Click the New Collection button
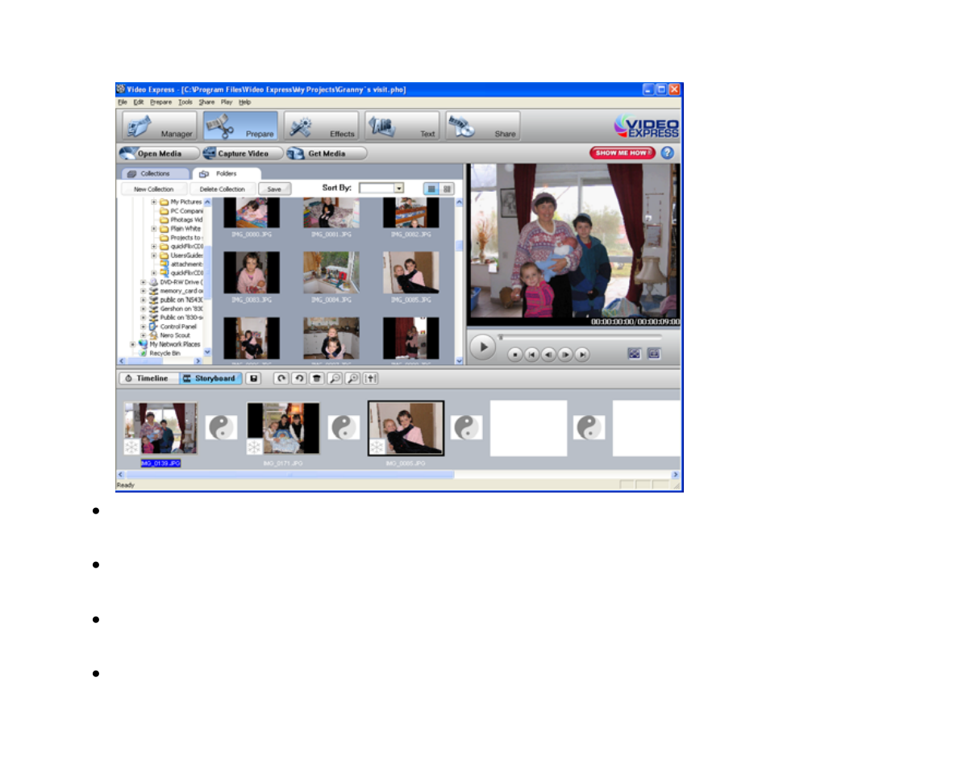 pos(154,189)
